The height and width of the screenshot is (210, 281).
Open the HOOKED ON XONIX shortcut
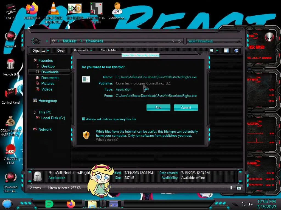click(x=96, y=13)
